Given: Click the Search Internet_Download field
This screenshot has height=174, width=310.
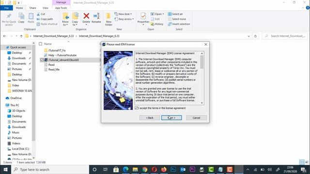Looking at the screenshot, I should (285, 36).
